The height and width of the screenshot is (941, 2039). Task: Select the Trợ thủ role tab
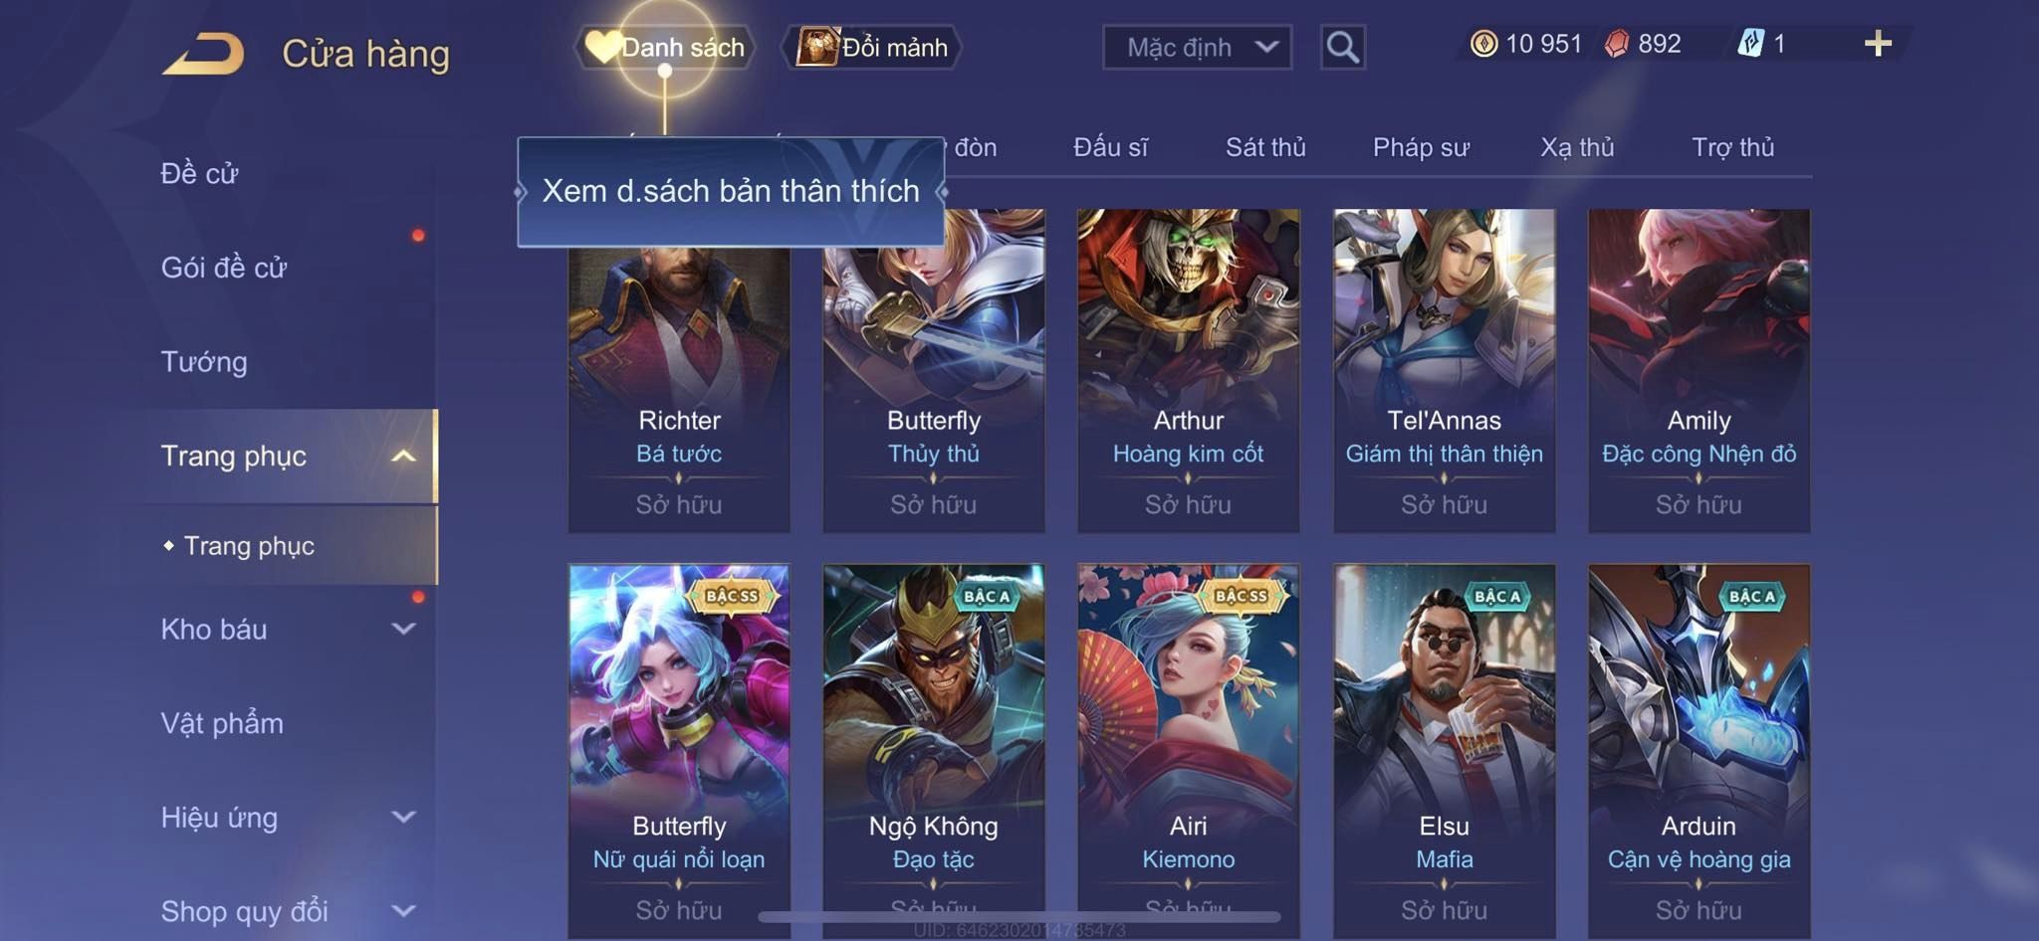click(x=1732, y=147)
